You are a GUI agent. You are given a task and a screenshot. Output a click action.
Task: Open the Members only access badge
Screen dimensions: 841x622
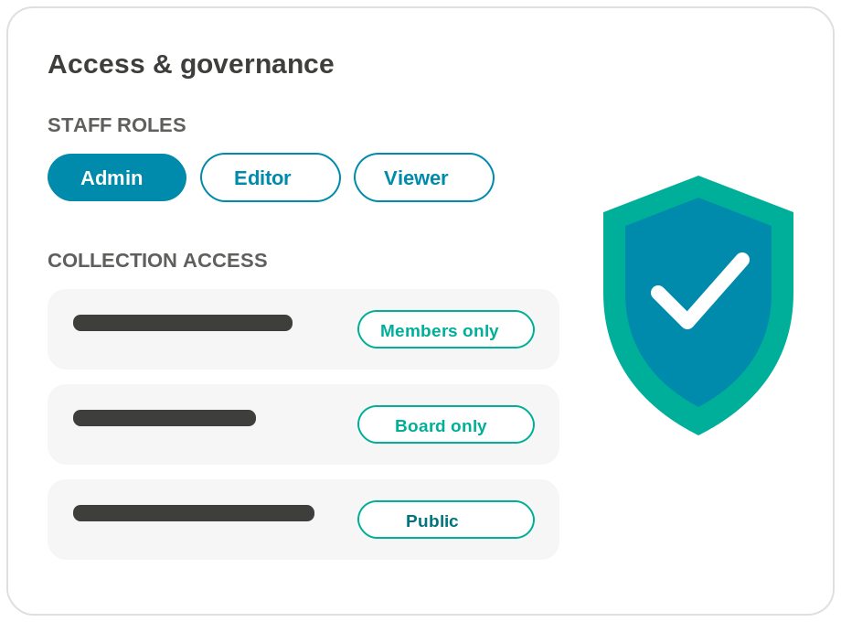(446, 329)
